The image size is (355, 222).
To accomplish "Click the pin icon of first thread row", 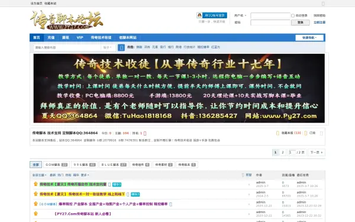I will [35, 184].
